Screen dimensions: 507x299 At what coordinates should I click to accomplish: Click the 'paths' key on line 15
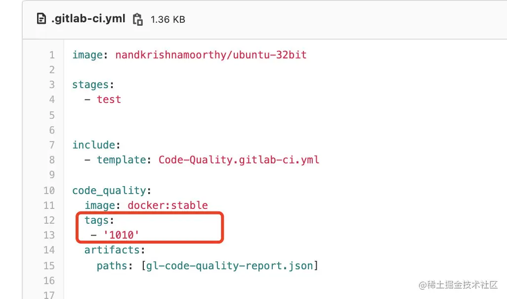click(x=112, y=266)
